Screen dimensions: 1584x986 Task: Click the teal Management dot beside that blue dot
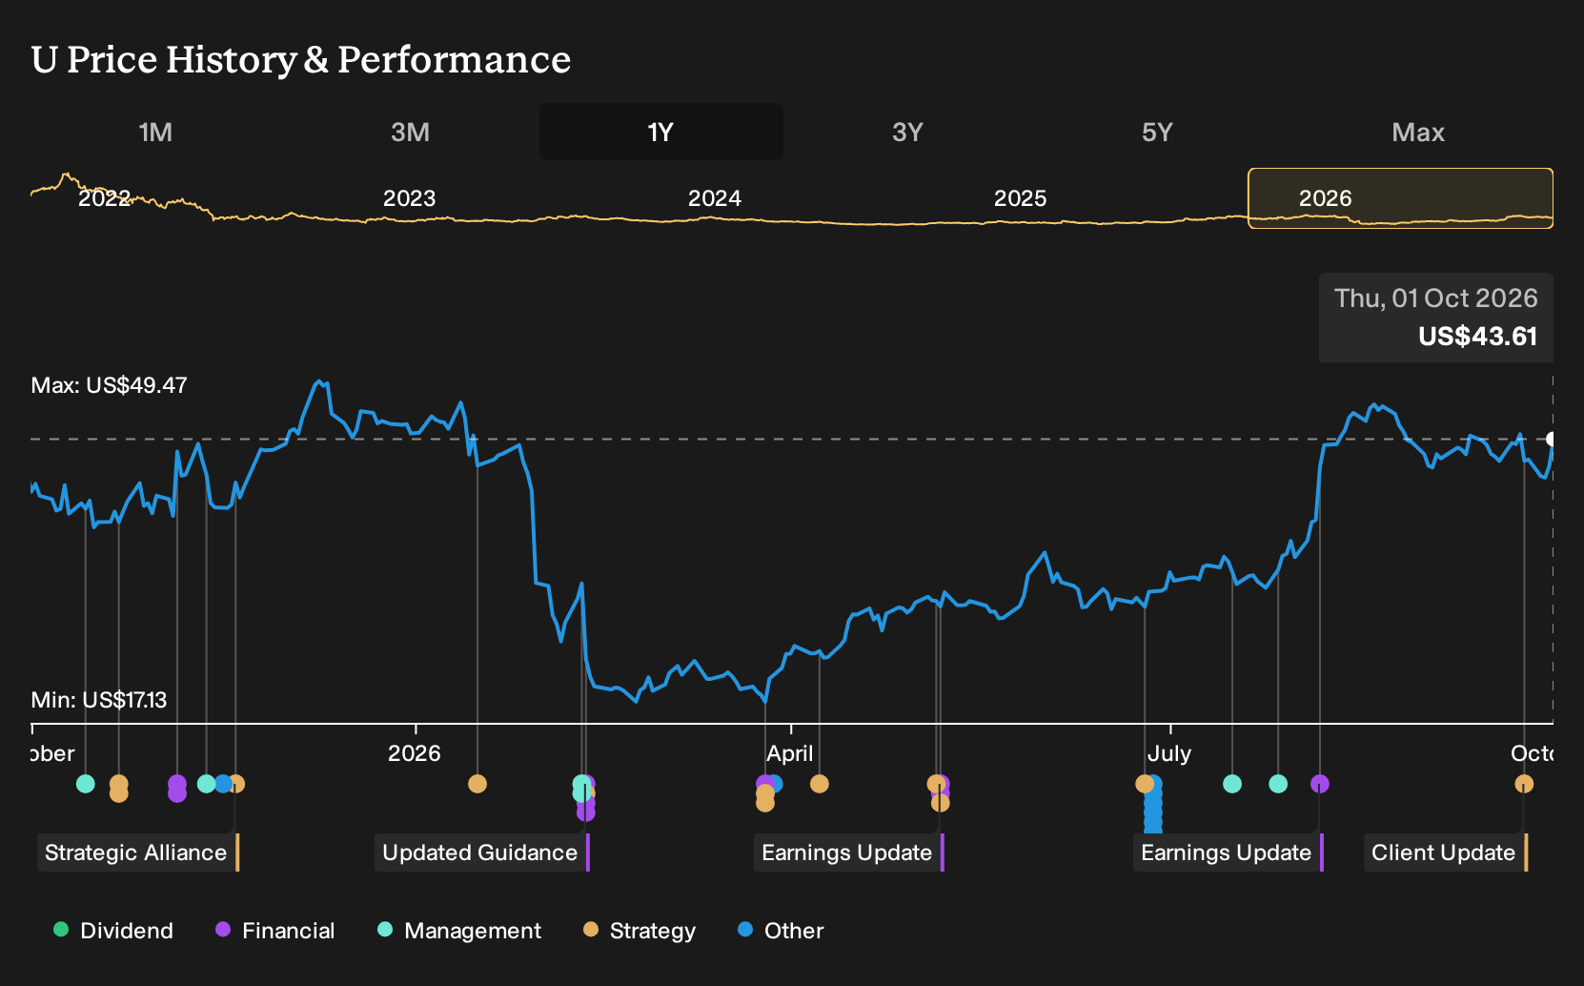click(206, 784)
